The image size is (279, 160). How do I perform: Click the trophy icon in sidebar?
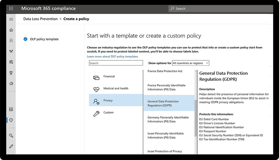tap(11, 73)
